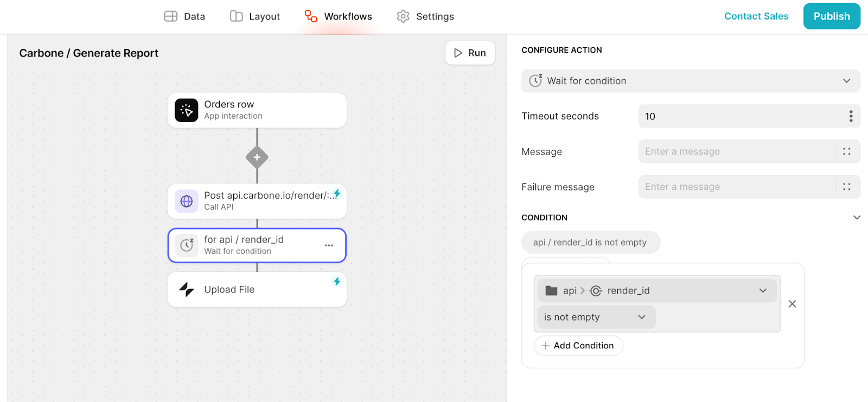This screenshot has height=402, width=868.
Task: Add a step with the diamond plus button
Action: [257, 157]
